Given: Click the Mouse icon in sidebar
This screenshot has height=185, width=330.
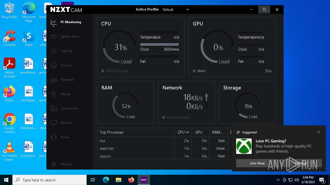Looking at the screenshot, I should coord(54,94).
